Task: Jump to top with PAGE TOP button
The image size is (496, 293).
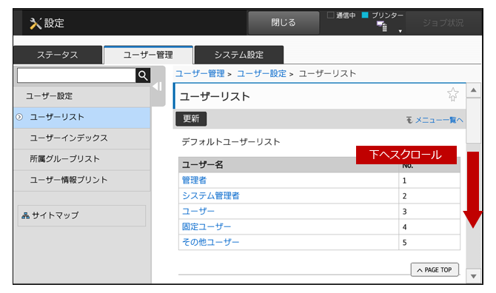Action: coord(435,269)
